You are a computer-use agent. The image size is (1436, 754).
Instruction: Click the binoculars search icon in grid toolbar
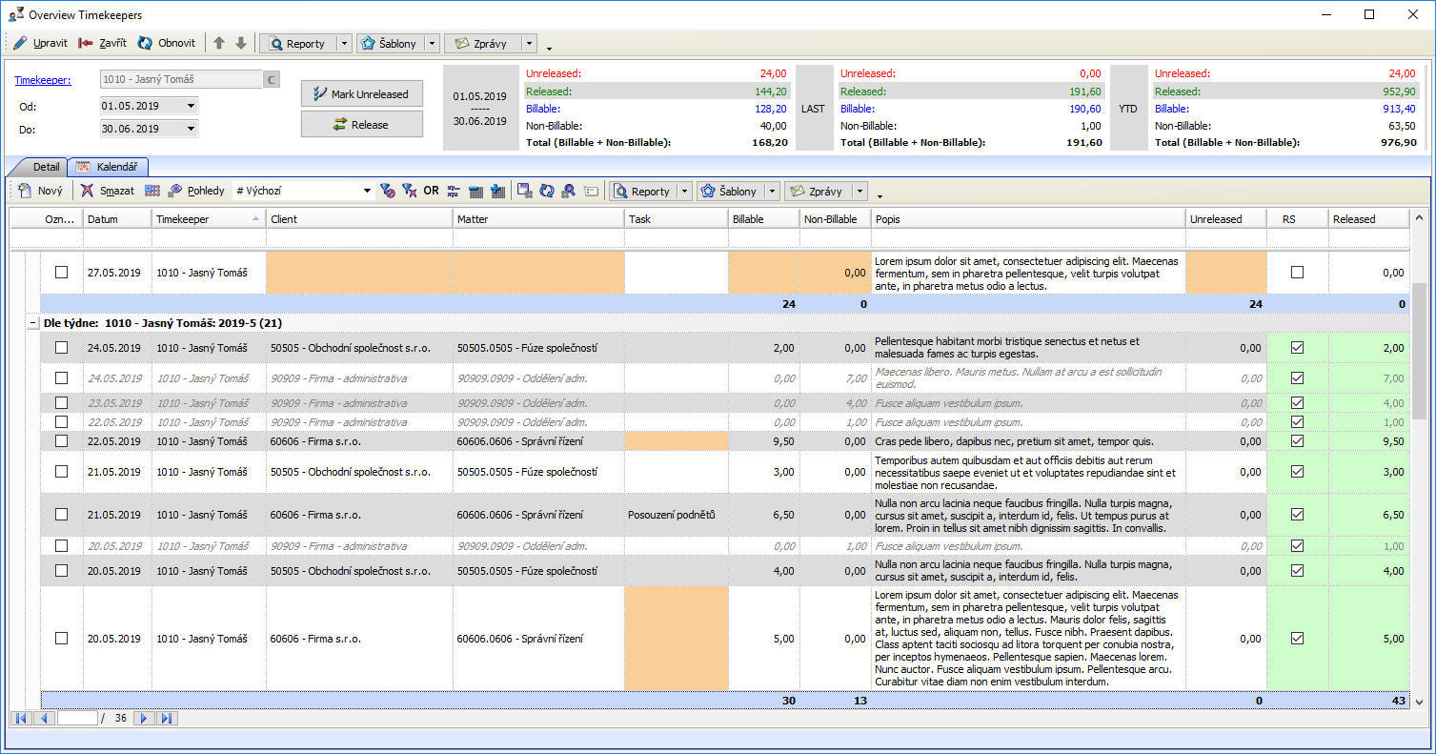point(569,191)
